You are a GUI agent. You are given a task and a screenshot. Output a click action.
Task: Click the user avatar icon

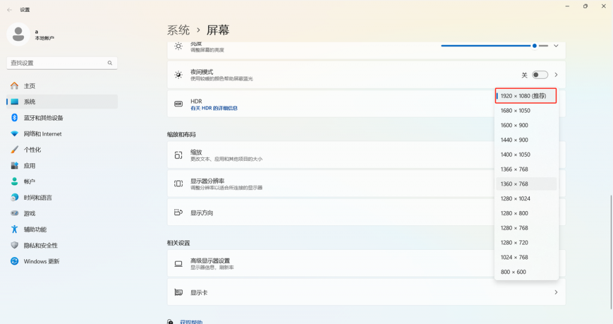click(x=19, y=34)
